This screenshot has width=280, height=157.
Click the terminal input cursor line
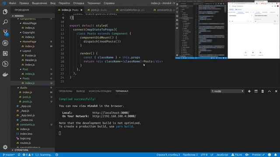[x=60, y=133]
